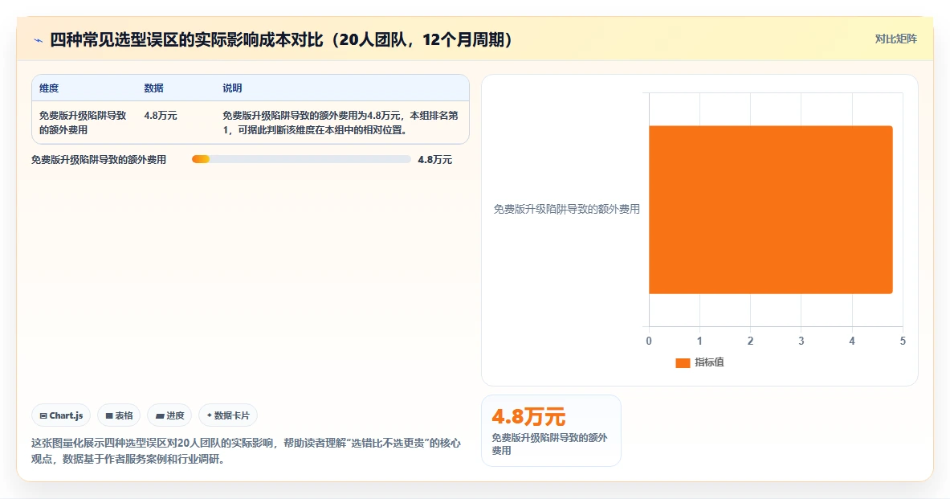This screenshot has width=950, height=499.
Task: Select the 数据卡片 tag chip
Action: 228,415
